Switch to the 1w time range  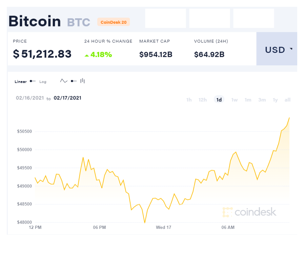pyautogui.click(x=235, y=100)
